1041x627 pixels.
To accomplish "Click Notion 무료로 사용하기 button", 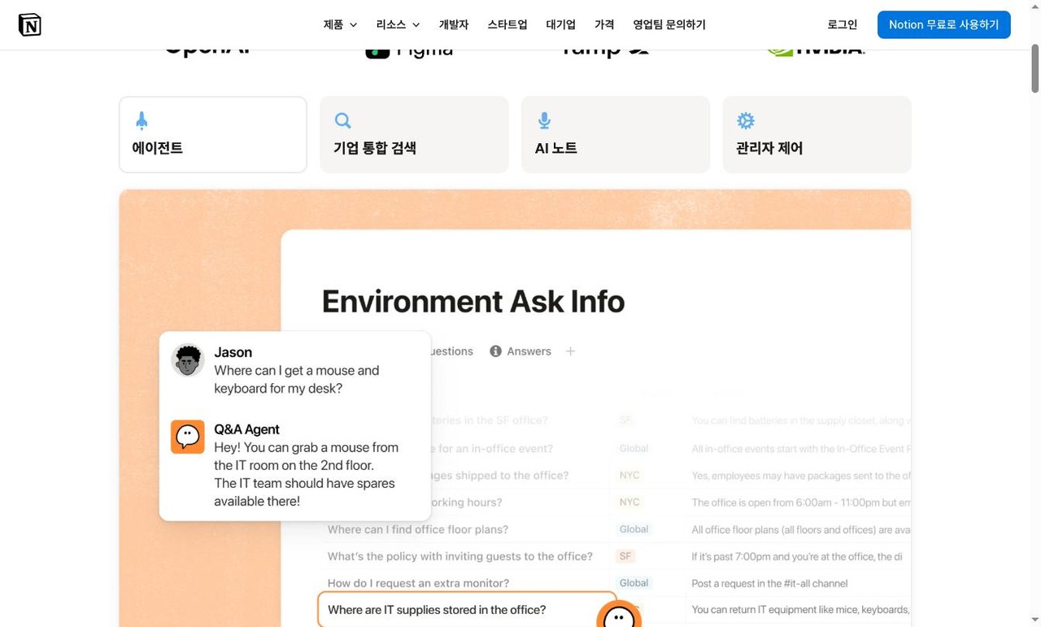I will click(944, 24).
